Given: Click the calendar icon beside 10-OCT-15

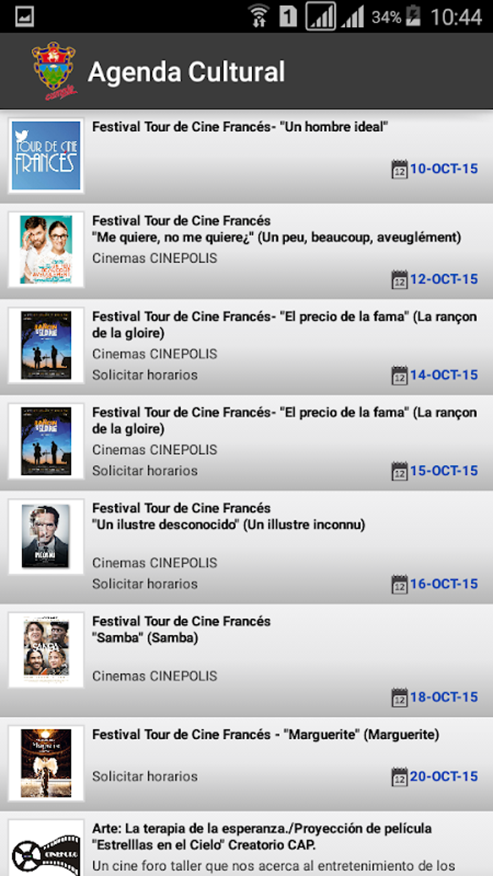Looking at the screenshot, I should coord(399,169).
